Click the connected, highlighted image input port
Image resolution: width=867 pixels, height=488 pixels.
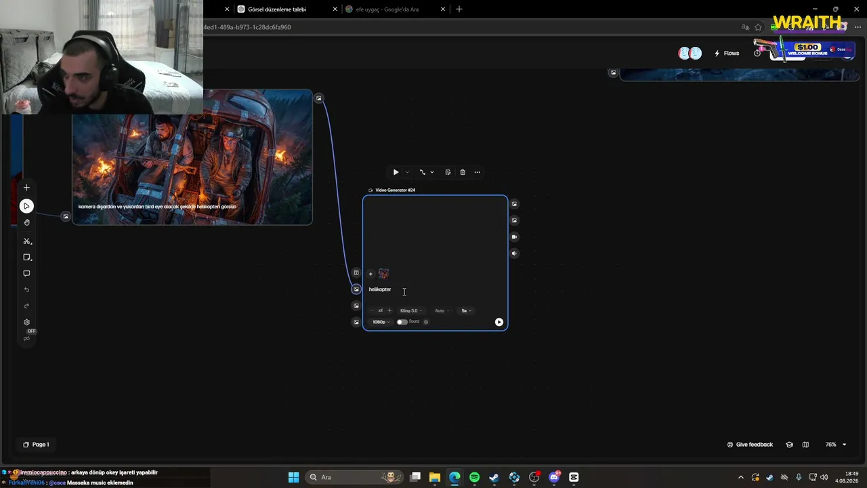tap(356, 289)
